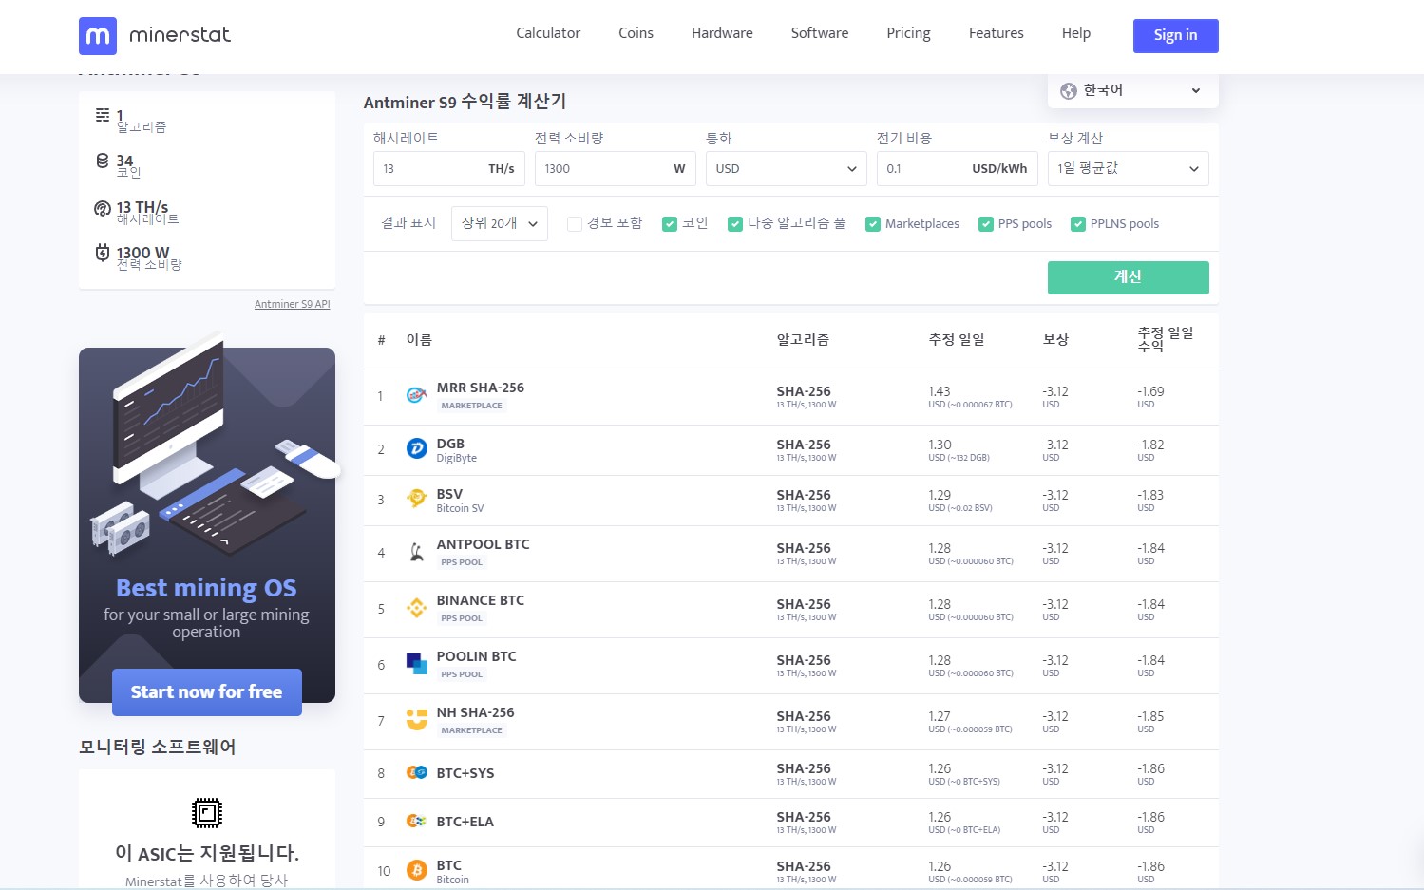Click the 전기 비용 electricity cost field

(x=958, y=168)
